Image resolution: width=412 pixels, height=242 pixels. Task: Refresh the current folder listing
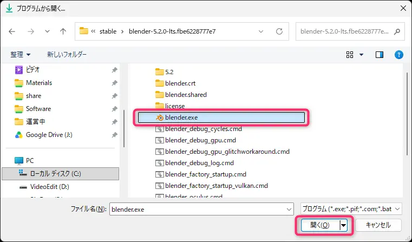279,31
